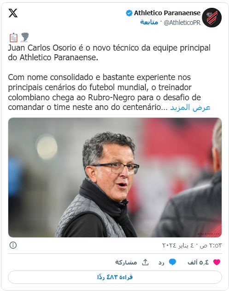Viewport: 229px width, 293px height.
Task: Click the رد reply label
Action: coord(161,263)
